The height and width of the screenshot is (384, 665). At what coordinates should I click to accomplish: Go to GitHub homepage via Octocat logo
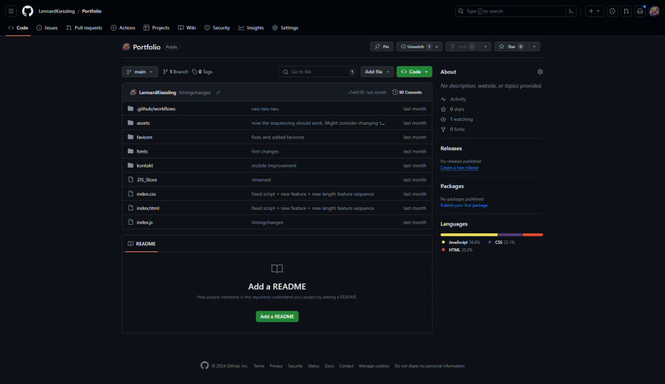pos(27,11)
